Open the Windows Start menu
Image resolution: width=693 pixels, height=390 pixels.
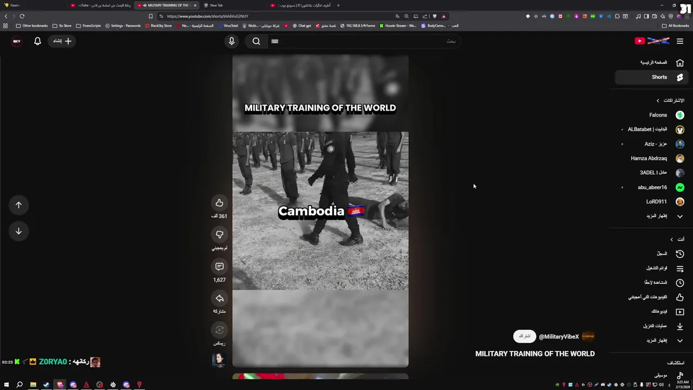[6, 385]
